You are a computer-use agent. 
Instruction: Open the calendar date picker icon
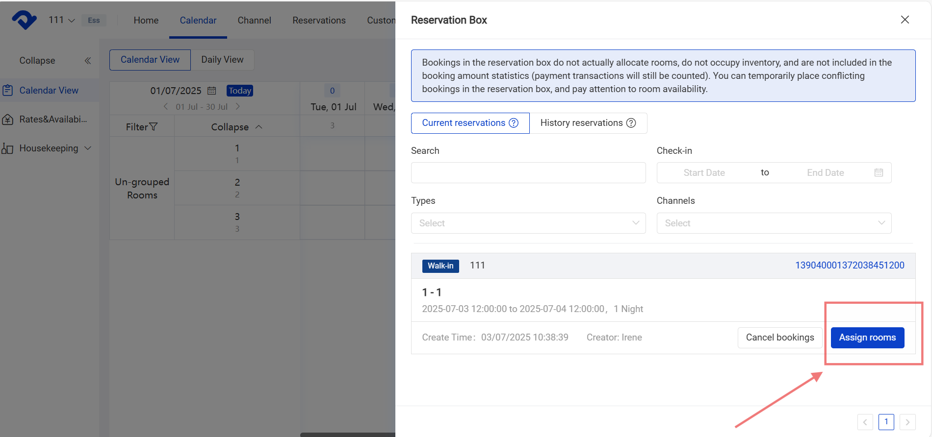click(211, 91)
